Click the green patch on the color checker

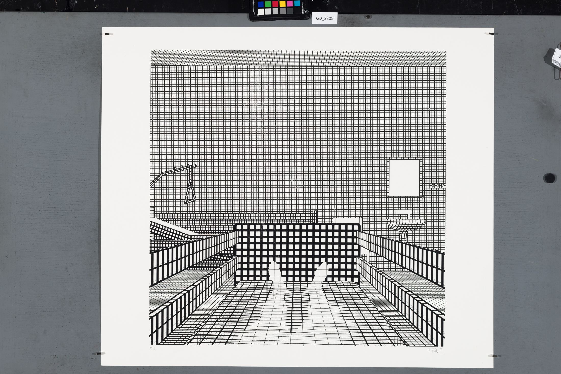pos(268,4)
